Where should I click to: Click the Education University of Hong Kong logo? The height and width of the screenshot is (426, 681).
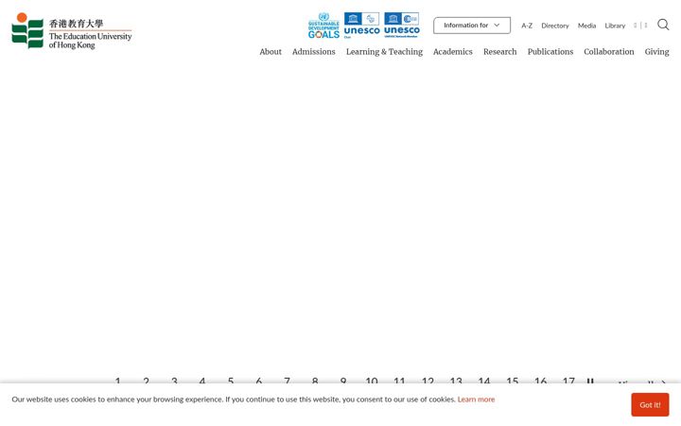click(72, 31)
